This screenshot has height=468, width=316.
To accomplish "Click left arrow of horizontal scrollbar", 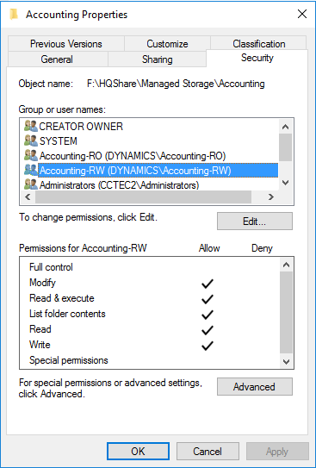I will [x=28, y=197].
